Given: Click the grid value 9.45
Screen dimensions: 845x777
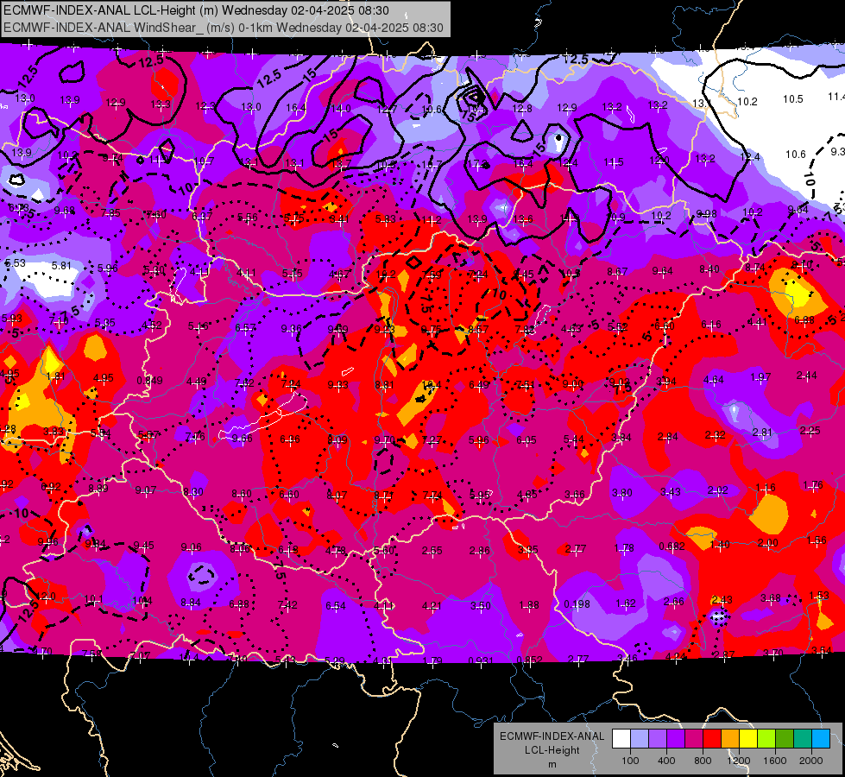Looking at the screenshot, I should coord(143,546).
